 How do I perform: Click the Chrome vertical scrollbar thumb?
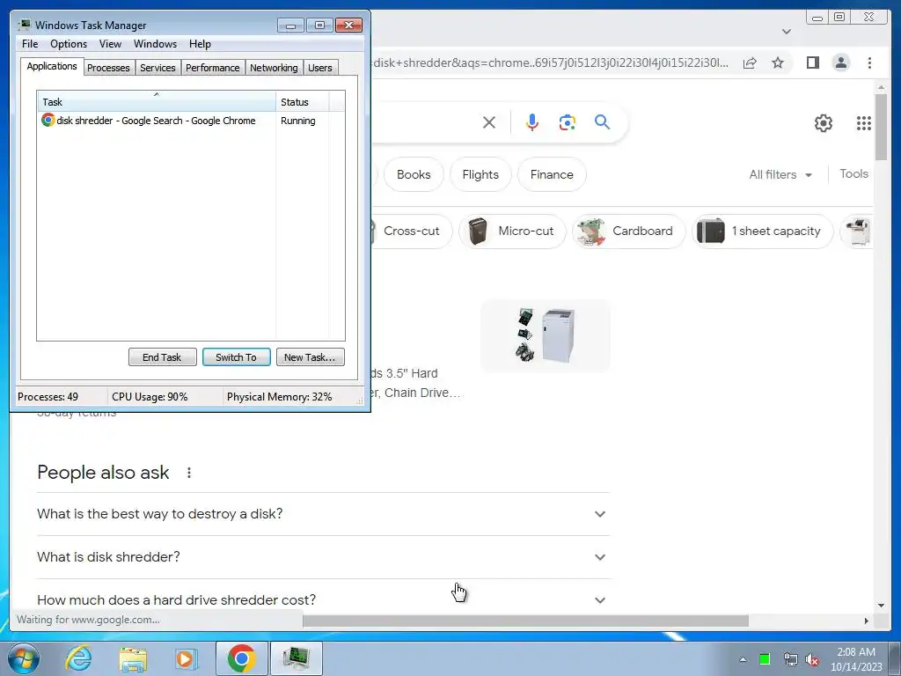[881, 127]
